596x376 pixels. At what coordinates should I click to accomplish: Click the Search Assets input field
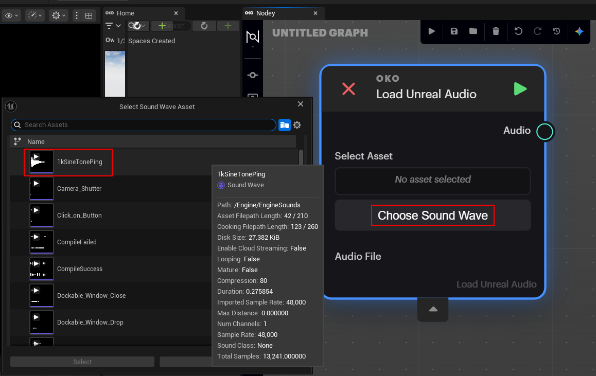(144, 125)
